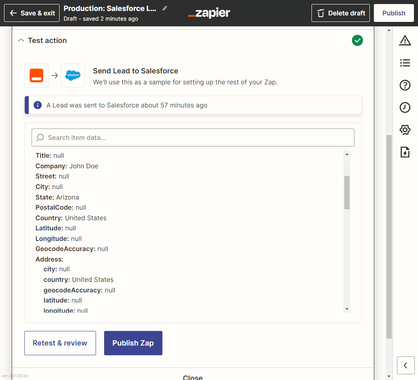Select the 'Title: null' row
Screen dimensions: 418x380
coord(50,156)
